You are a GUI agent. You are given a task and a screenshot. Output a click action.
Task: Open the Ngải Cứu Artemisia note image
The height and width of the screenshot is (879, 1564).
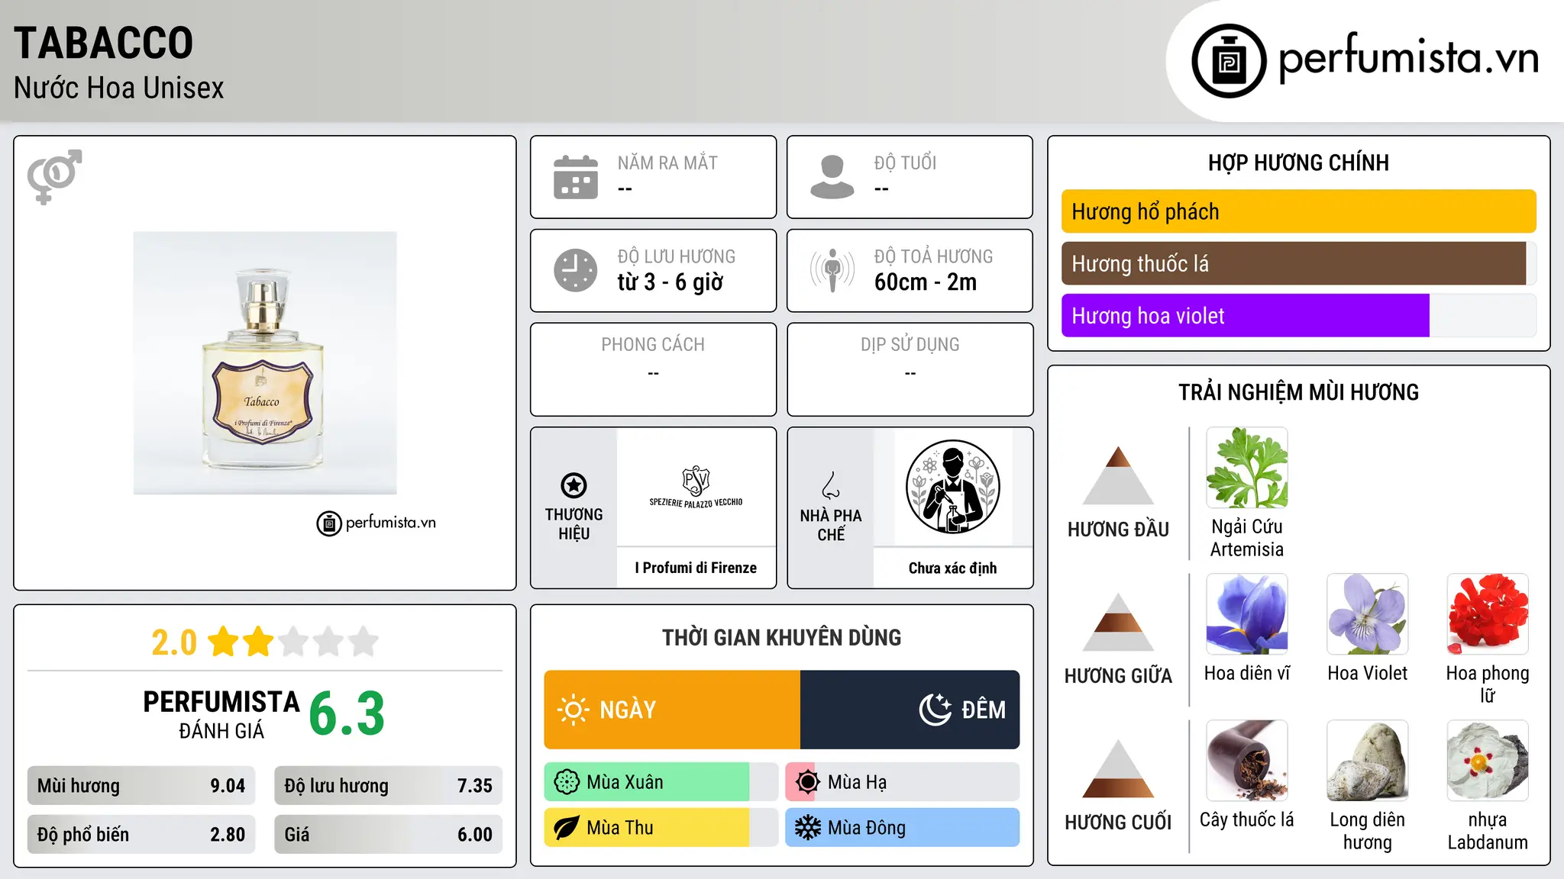tap(1246, 468)
